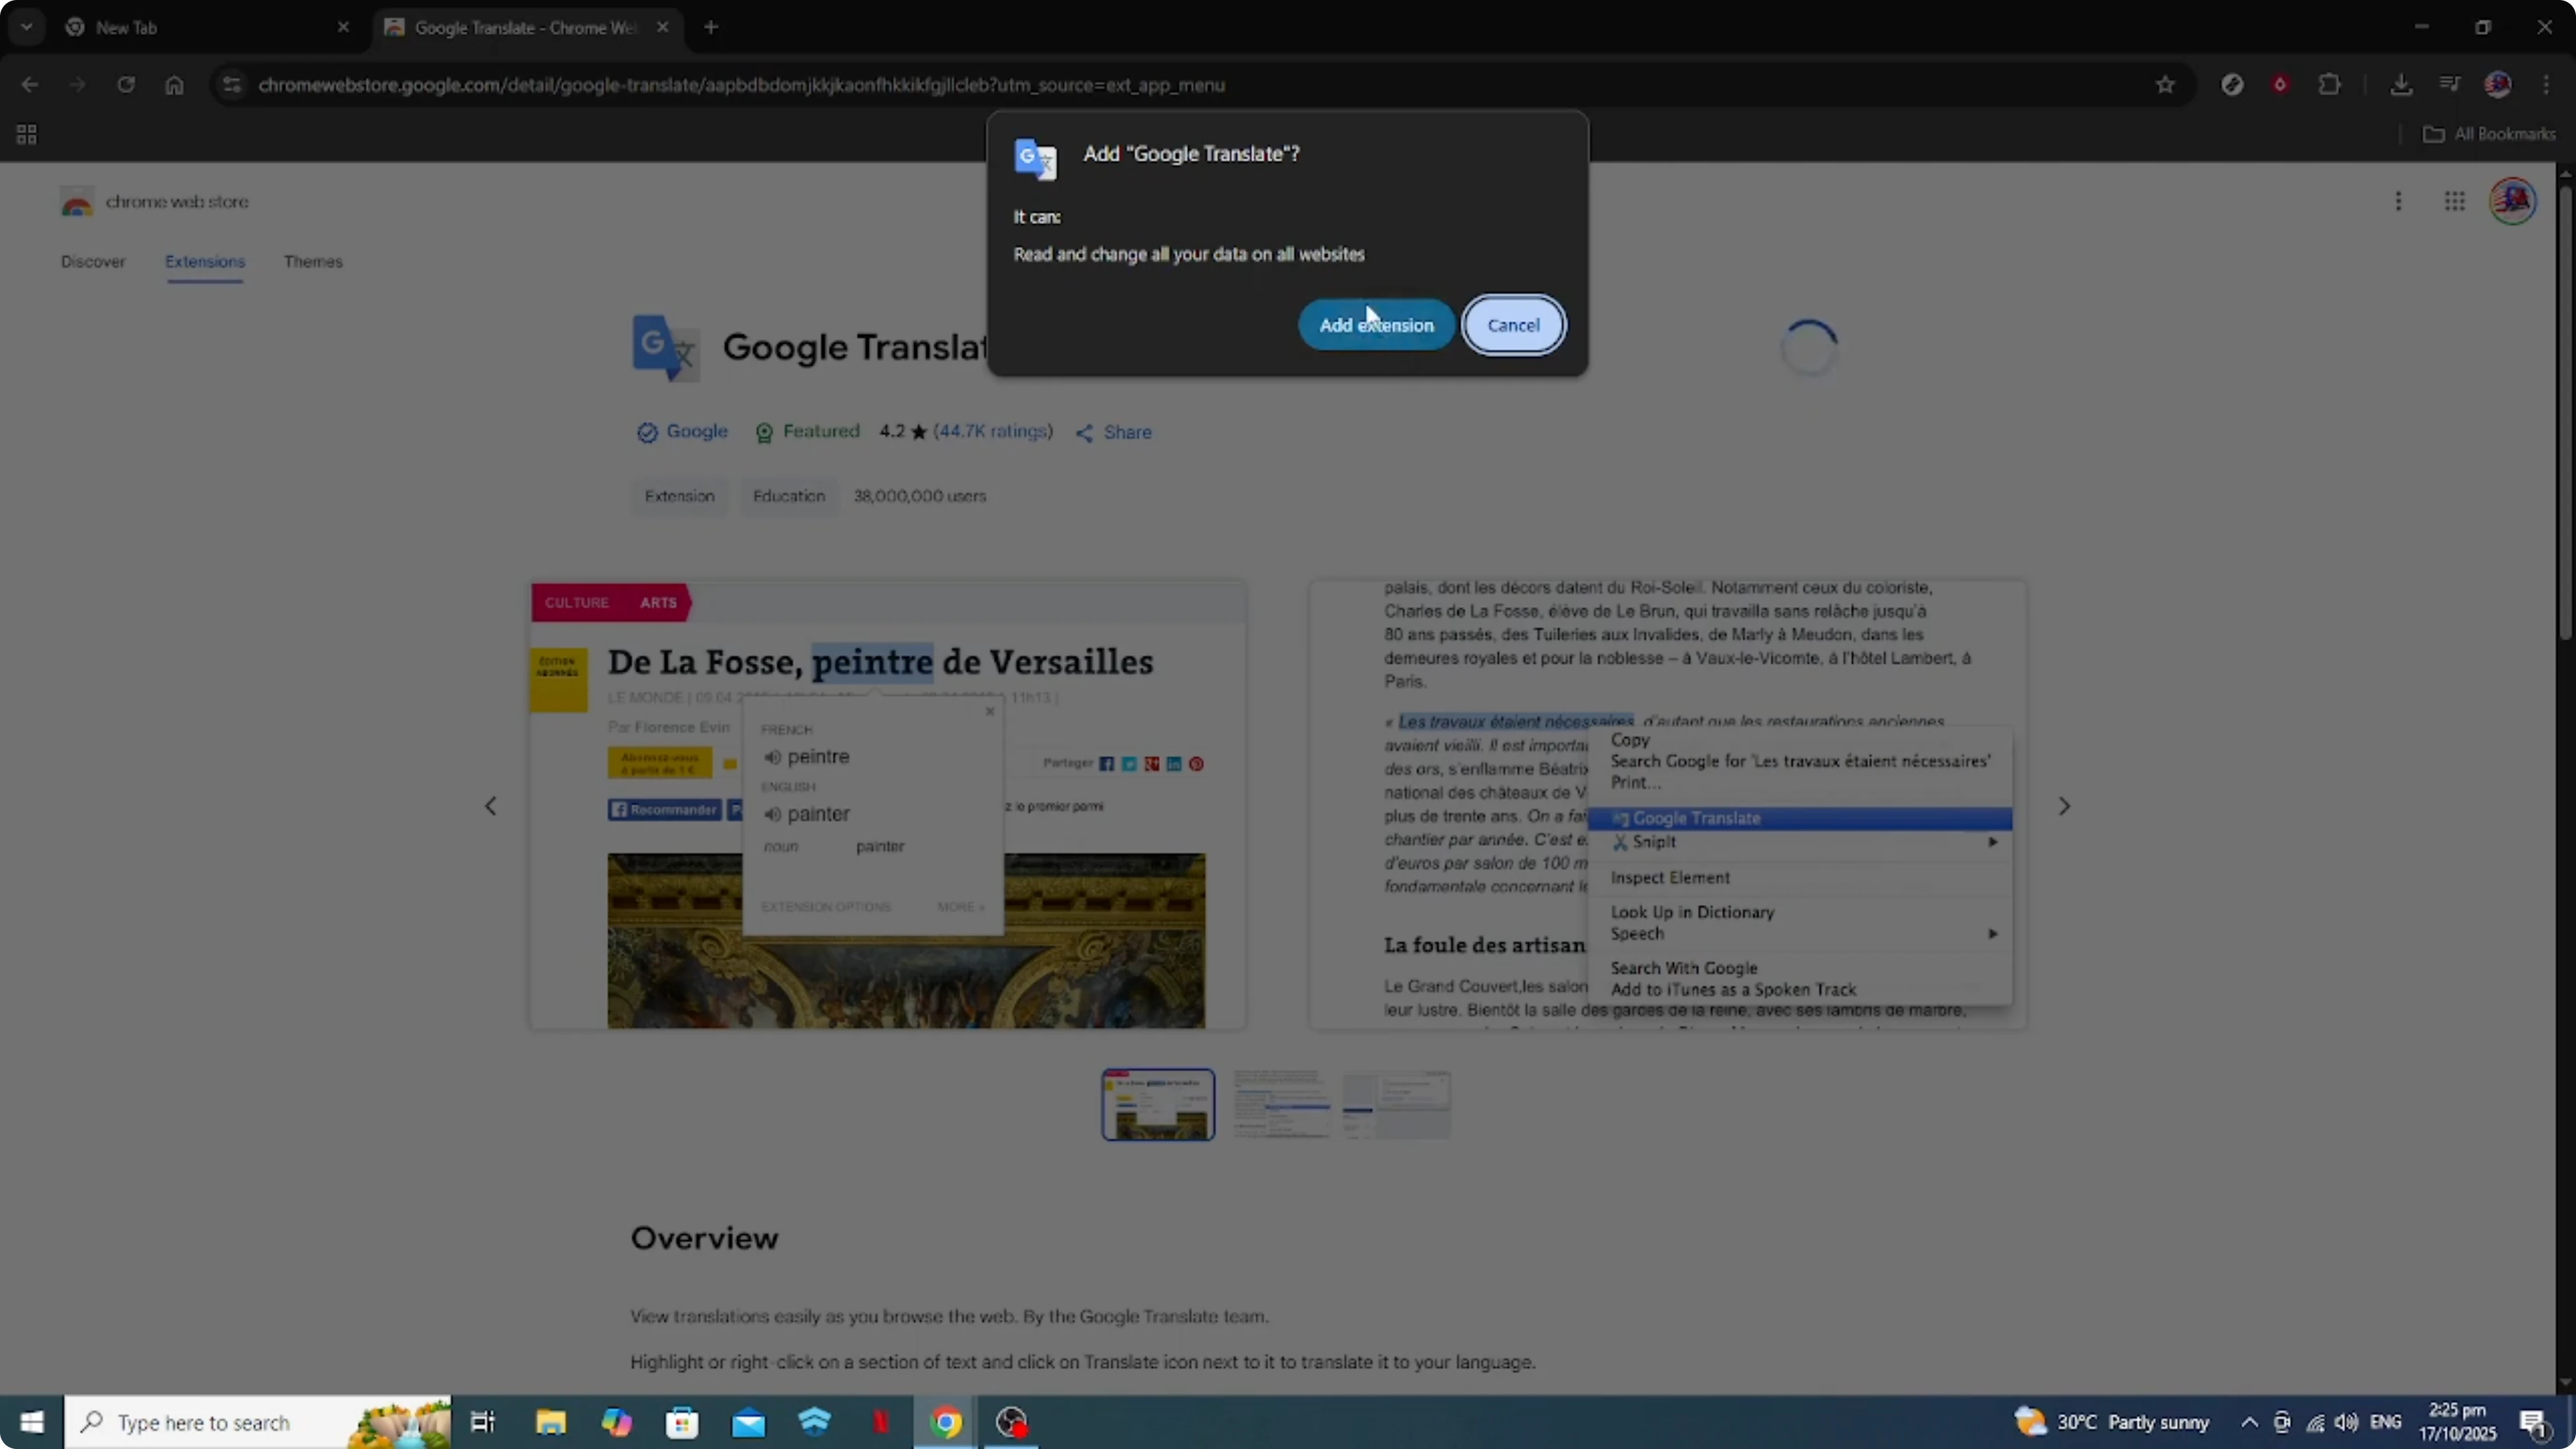Go to chrome web store home logo

pos(154,202)
